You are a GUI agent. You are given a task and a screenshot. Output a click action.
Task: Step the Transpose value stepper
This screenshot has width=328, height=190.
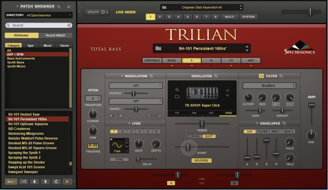point(99,98)
